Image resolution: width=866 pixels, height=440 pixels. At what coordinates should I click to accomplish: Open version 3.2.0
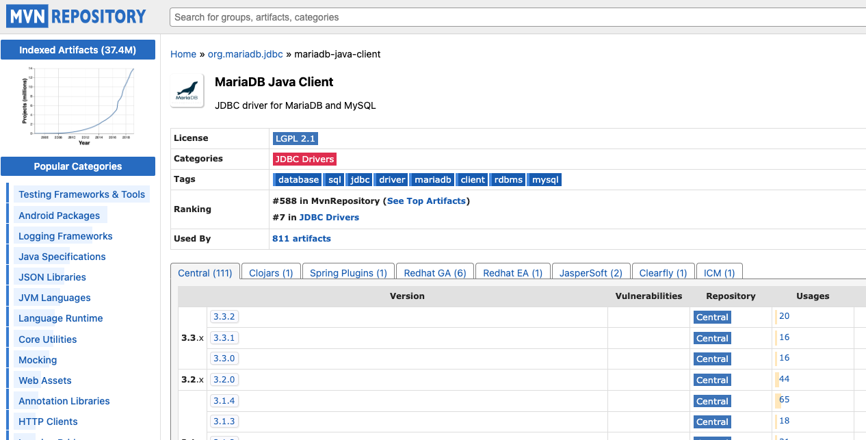[x=224, y=380]
